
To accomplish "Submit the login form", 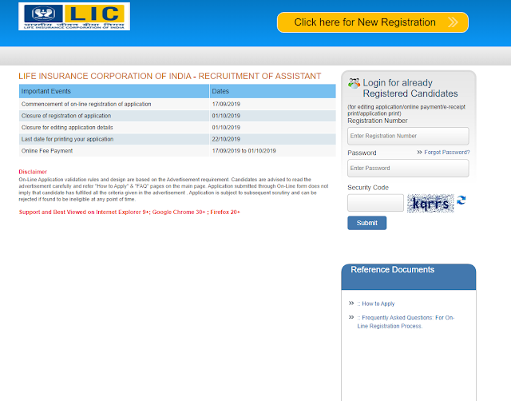I will 367,223.
